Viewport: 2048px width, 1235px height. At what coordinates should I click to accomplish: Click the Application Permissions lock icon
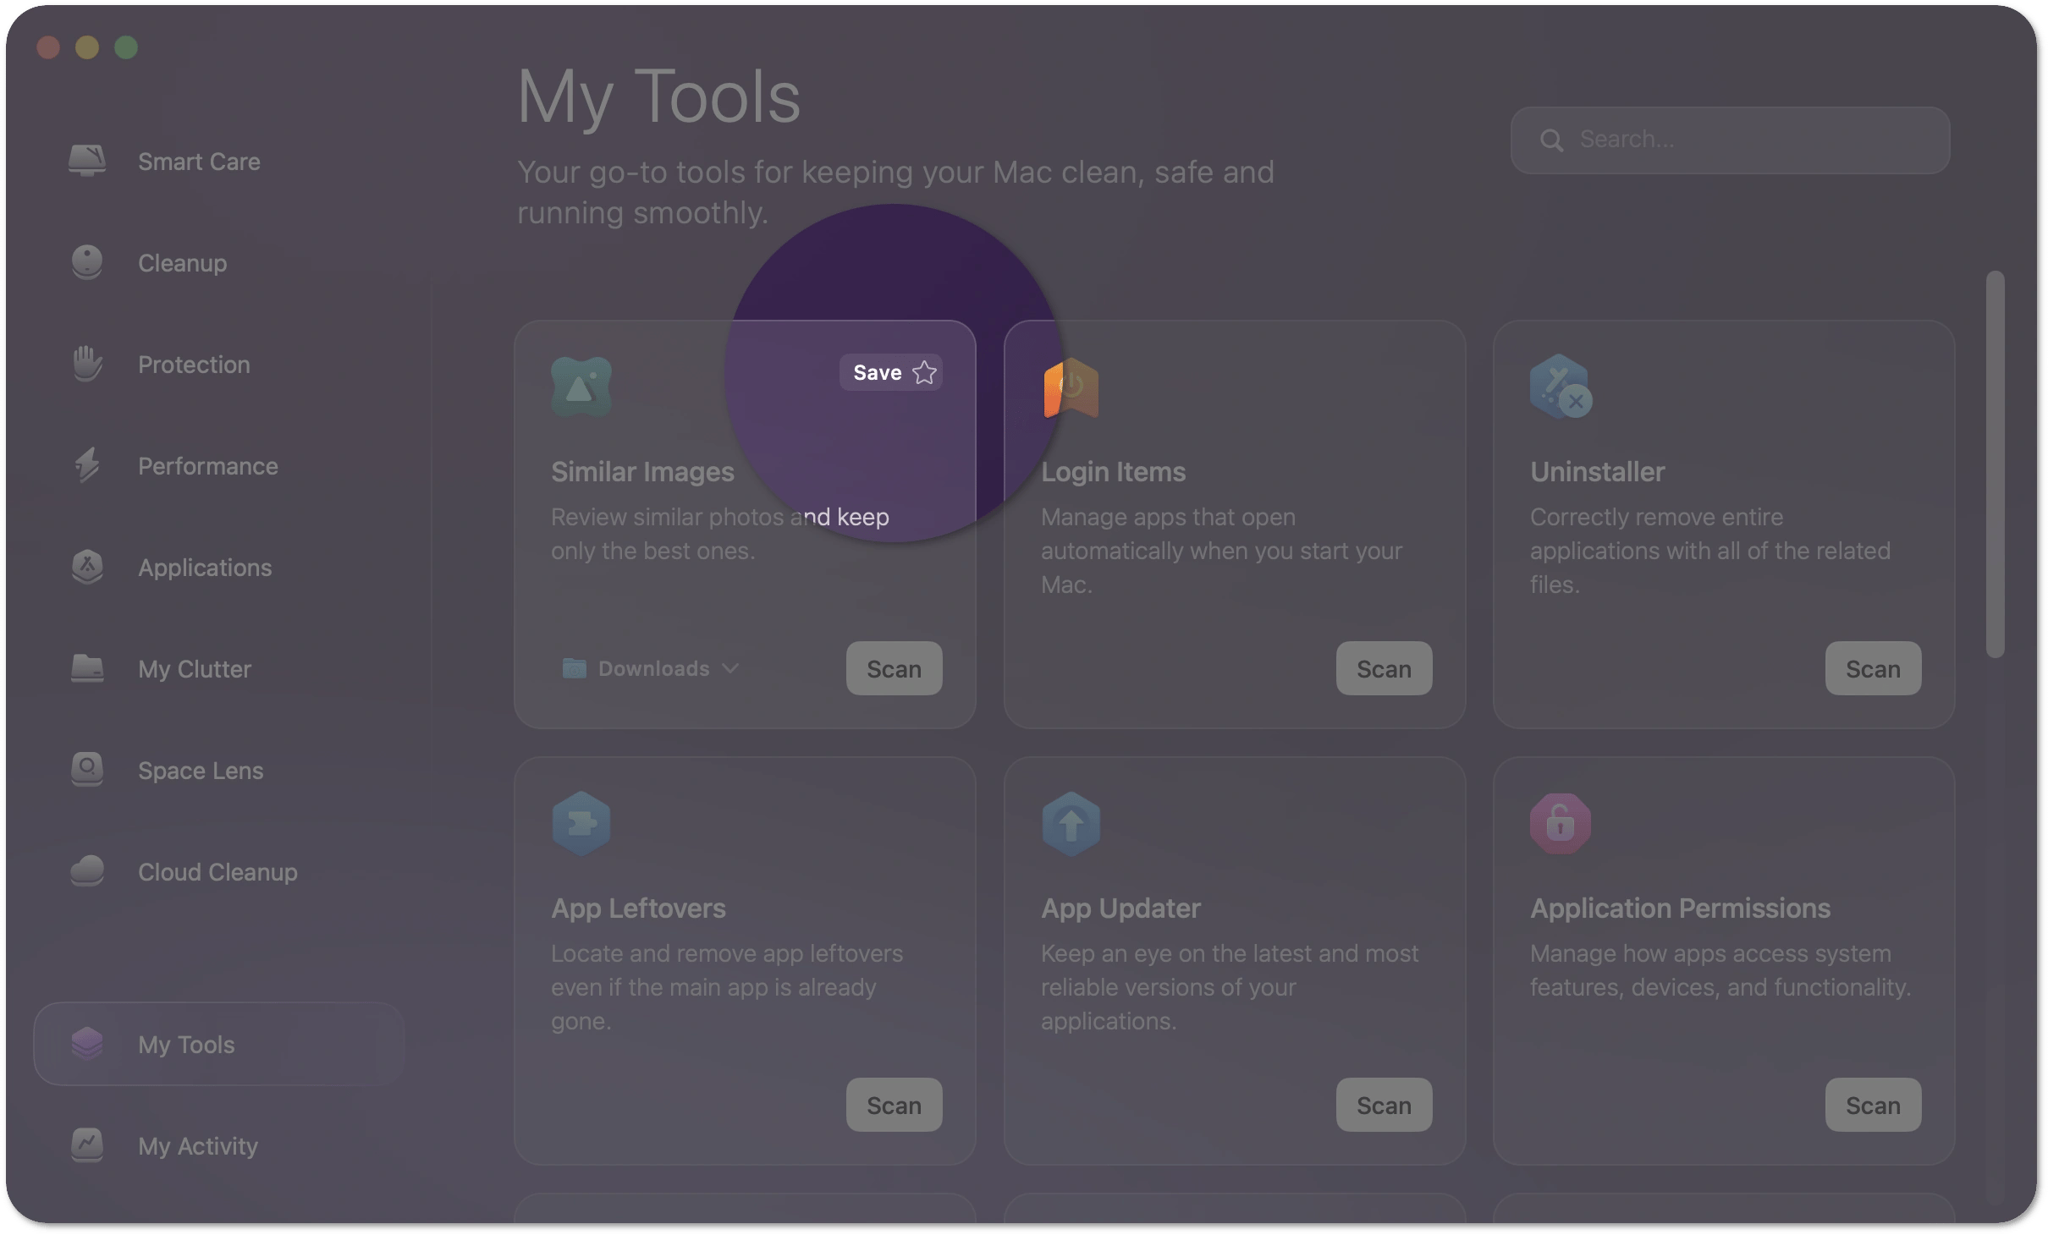click(1560, 824)
